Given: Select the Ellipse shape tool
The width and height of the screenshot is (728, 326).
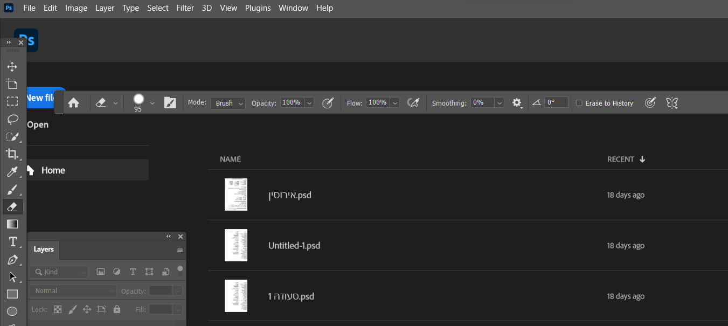Looking at the screenshot, I should [12, 311].
